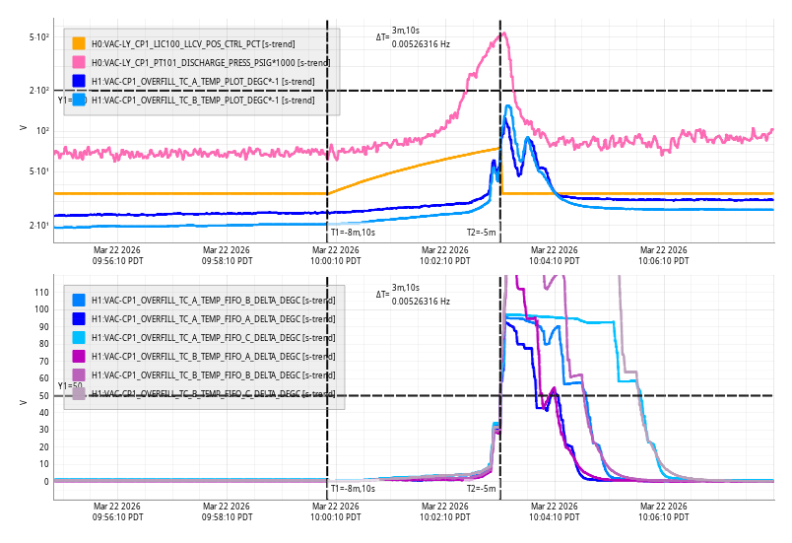Screen dimensions: 792x543
Task: Click top plot 10:00:10 PDT time label
Action: [336, 261]
